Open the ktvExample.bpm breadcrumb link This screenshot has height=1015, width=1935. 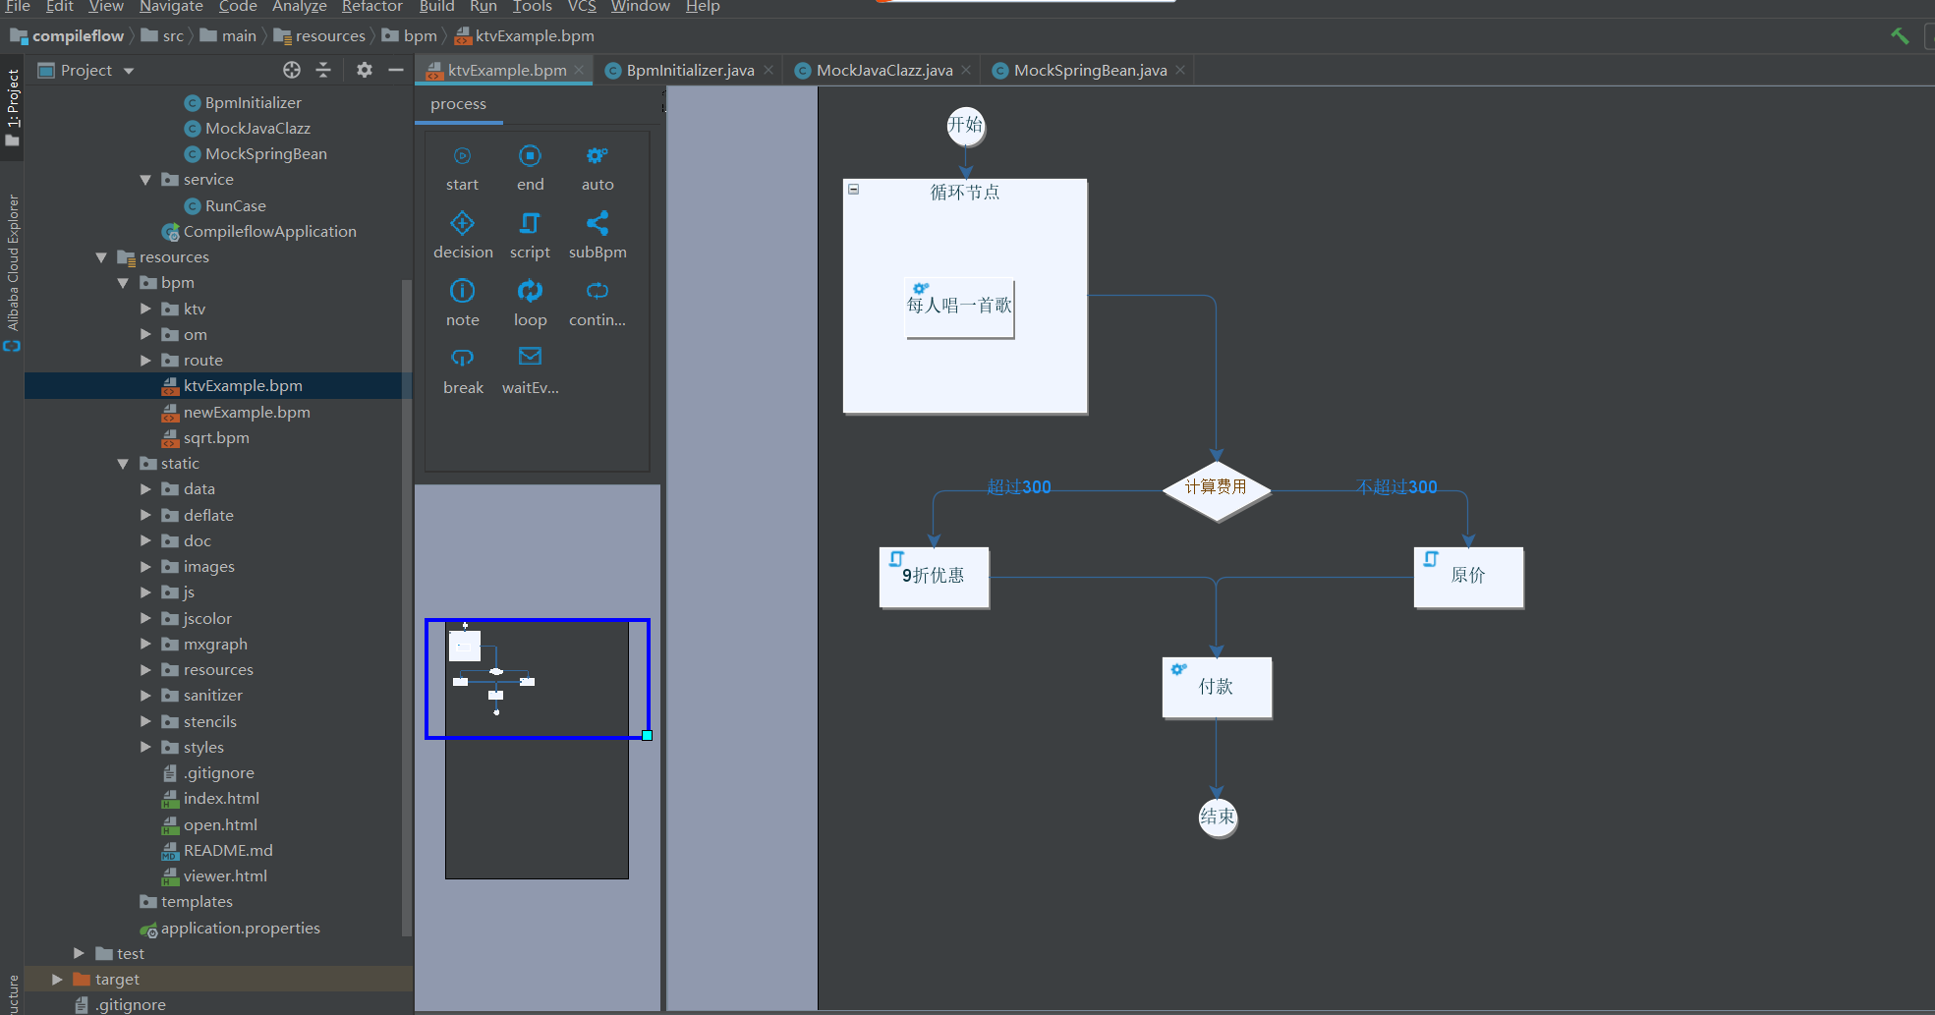pos(533,35)
